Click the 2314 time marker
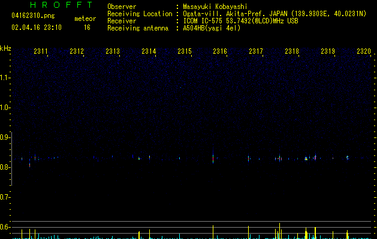This screenshot has width=377, height=239. (149, 51)
